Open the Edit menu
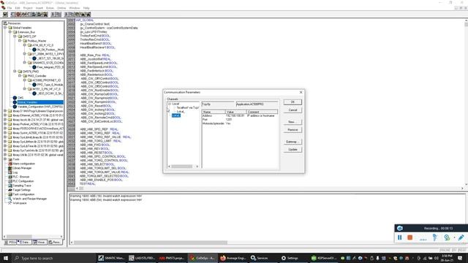 tap(18, 8)
